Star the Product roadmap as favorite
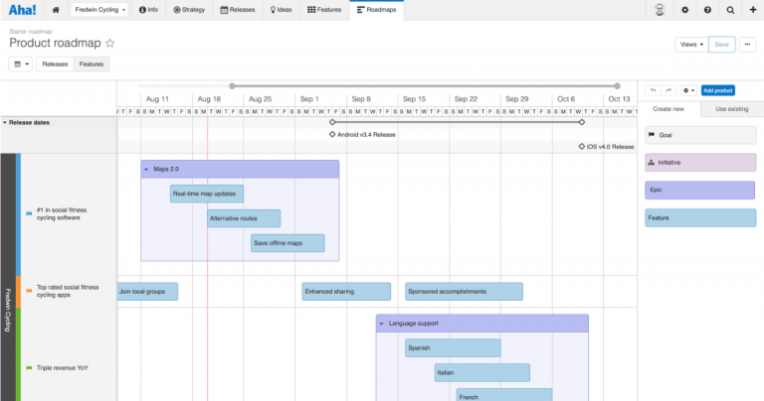The width and height of the screenshot is (764, 401). (x=110, y=44)
